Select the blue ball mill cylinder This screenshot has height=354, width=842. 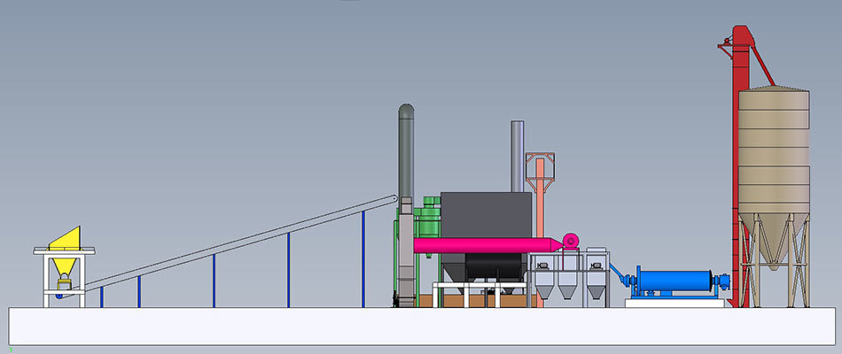click(674, 281)
